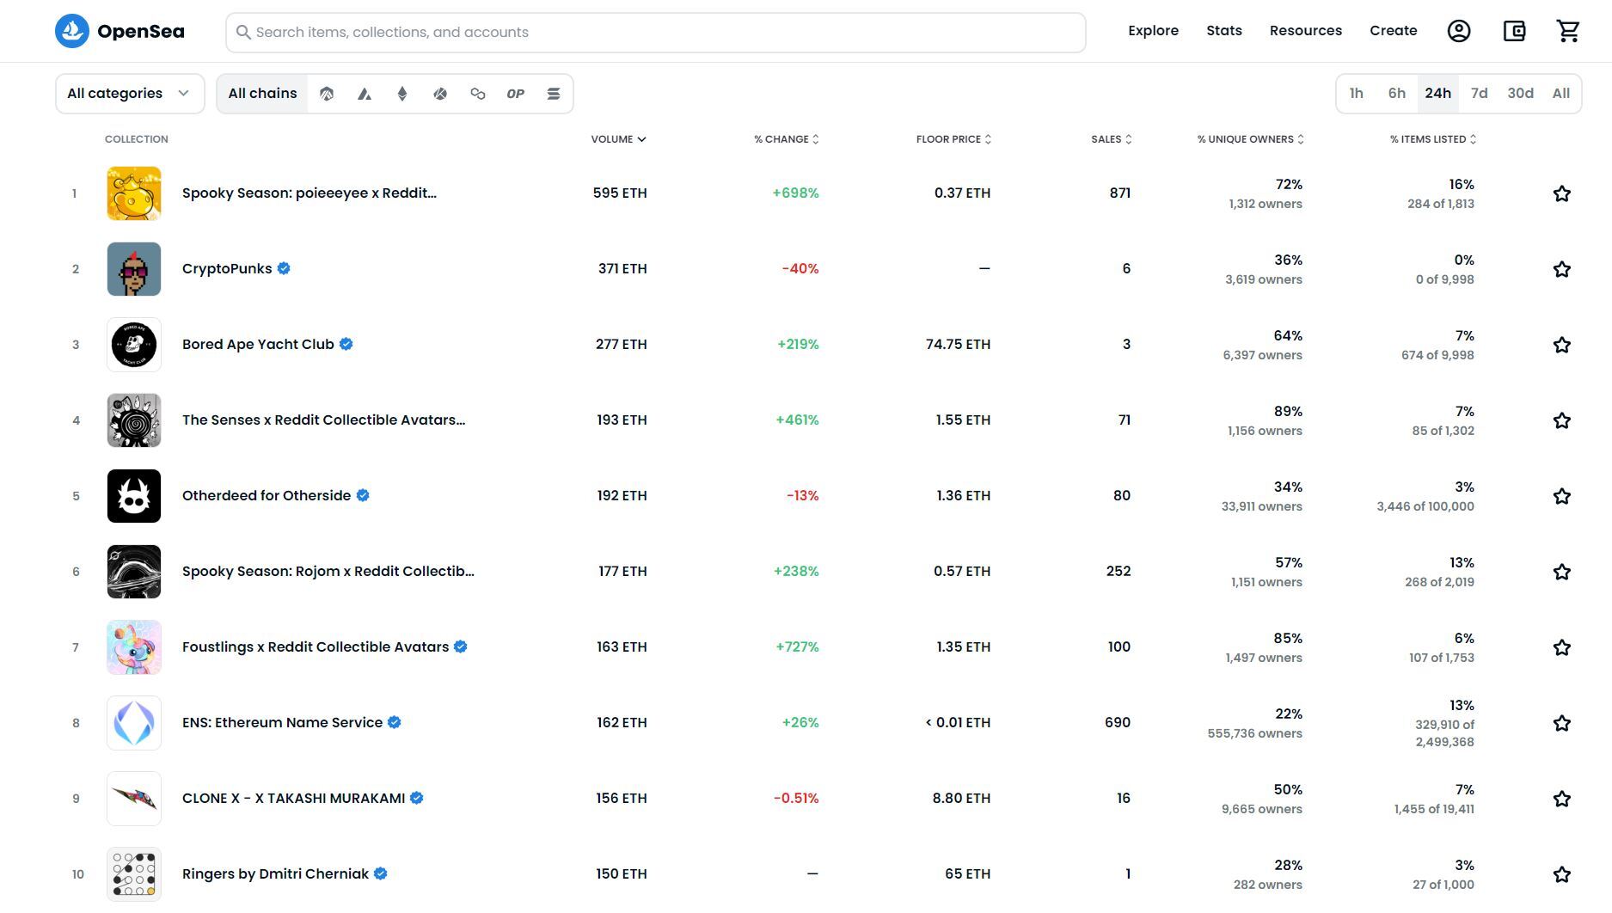Sort by Volume column
The width and height of the screenshot is (1612, 913).
618,139
